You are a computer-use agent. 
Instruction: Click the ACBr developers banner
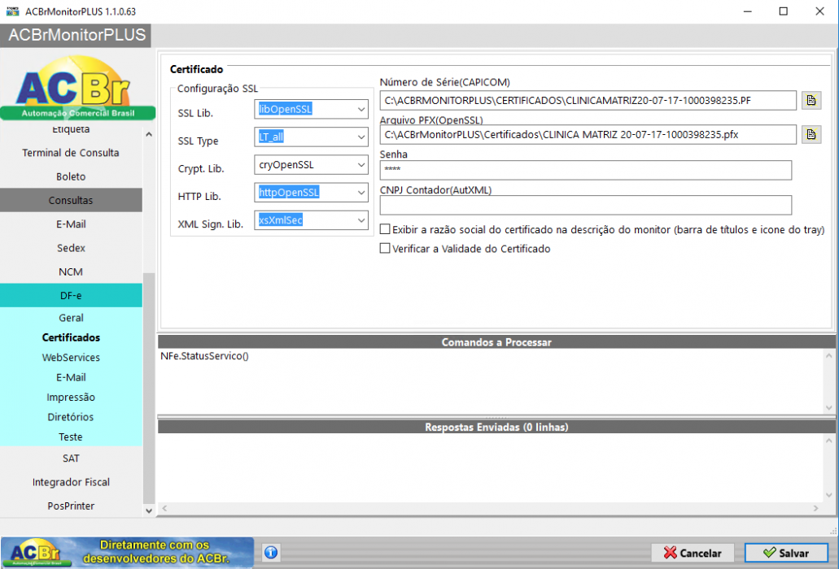127,553
